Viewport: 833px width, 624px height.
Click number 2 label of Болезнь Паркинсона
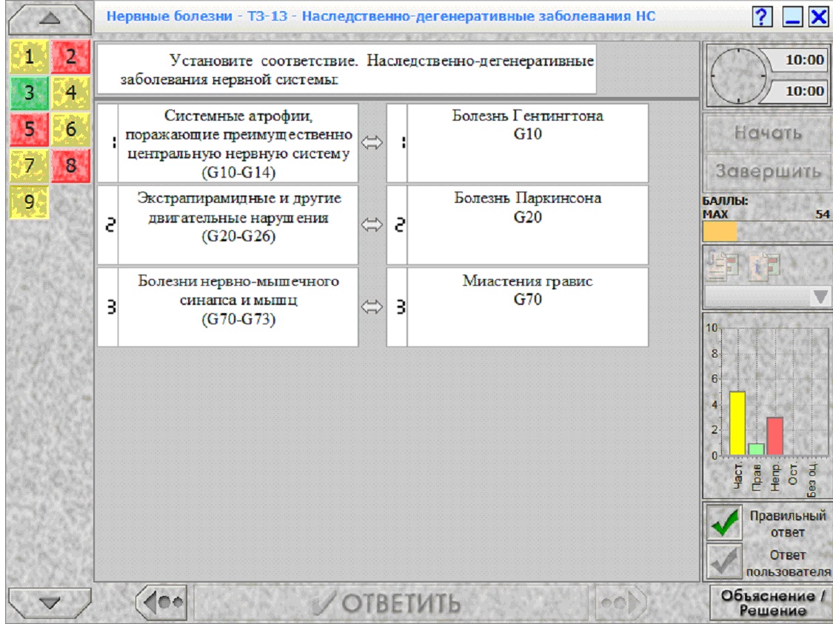tap(398, 225)
